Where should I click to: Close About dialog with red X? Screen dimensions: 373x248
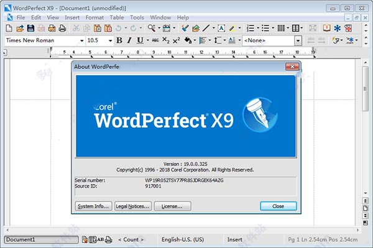click(x=292, y=67)
